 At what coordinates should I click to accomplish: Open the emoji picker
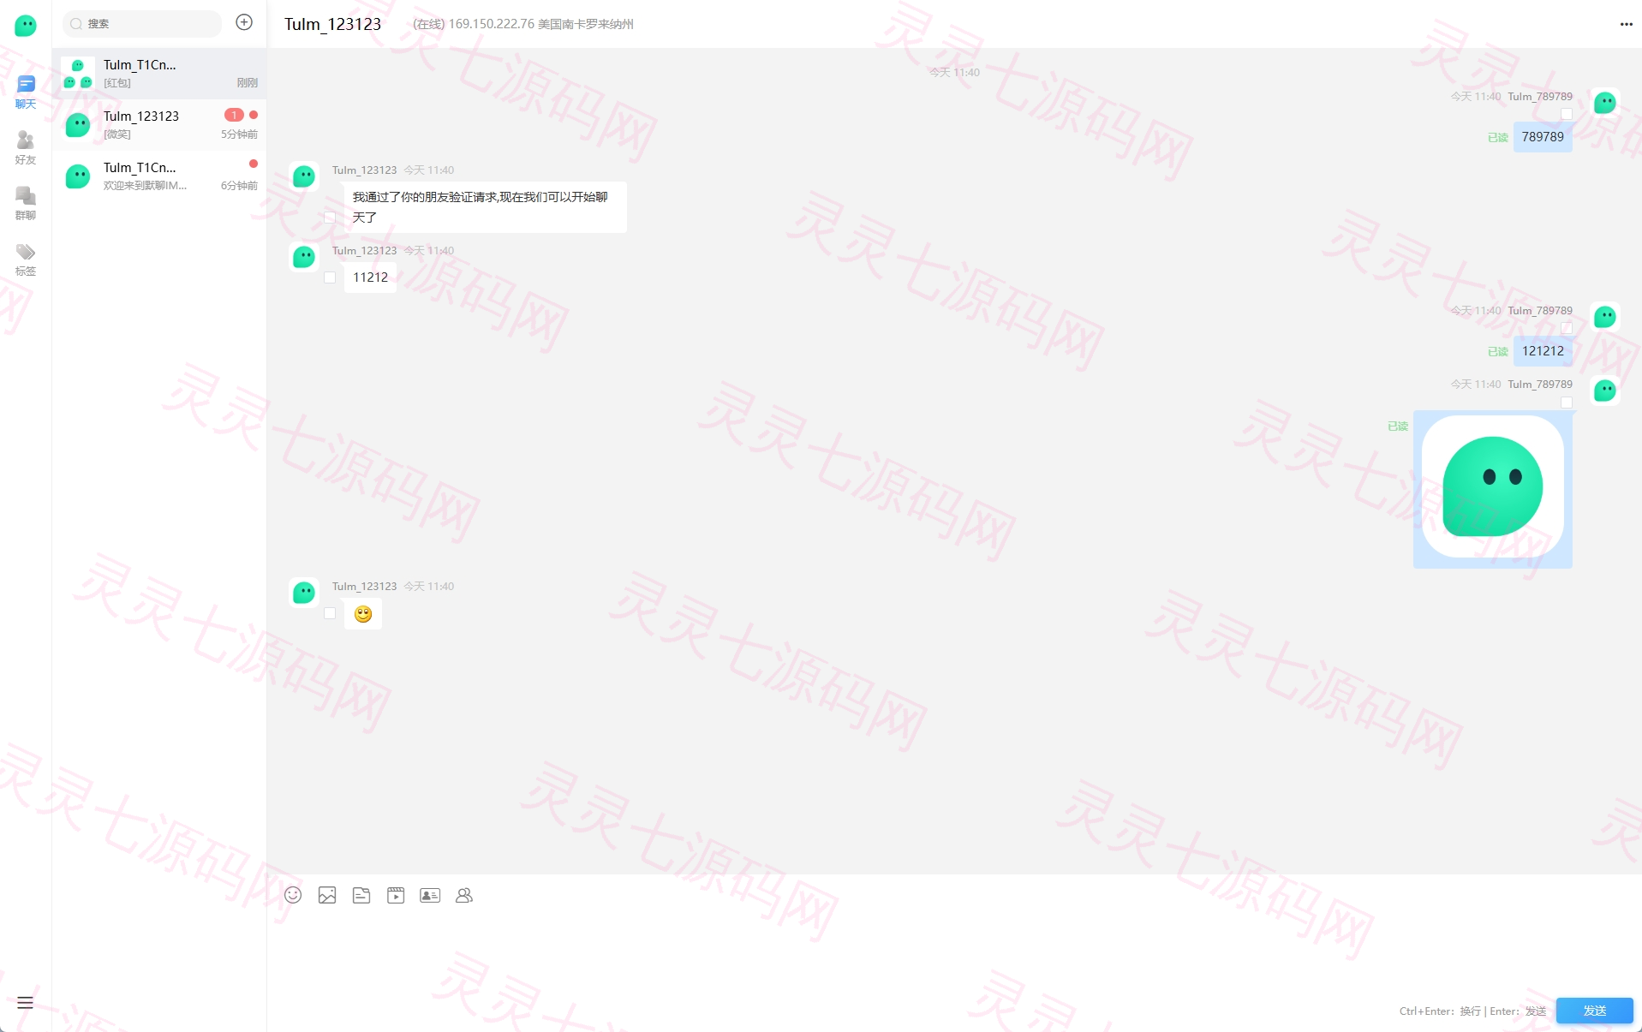pos(293,895)
